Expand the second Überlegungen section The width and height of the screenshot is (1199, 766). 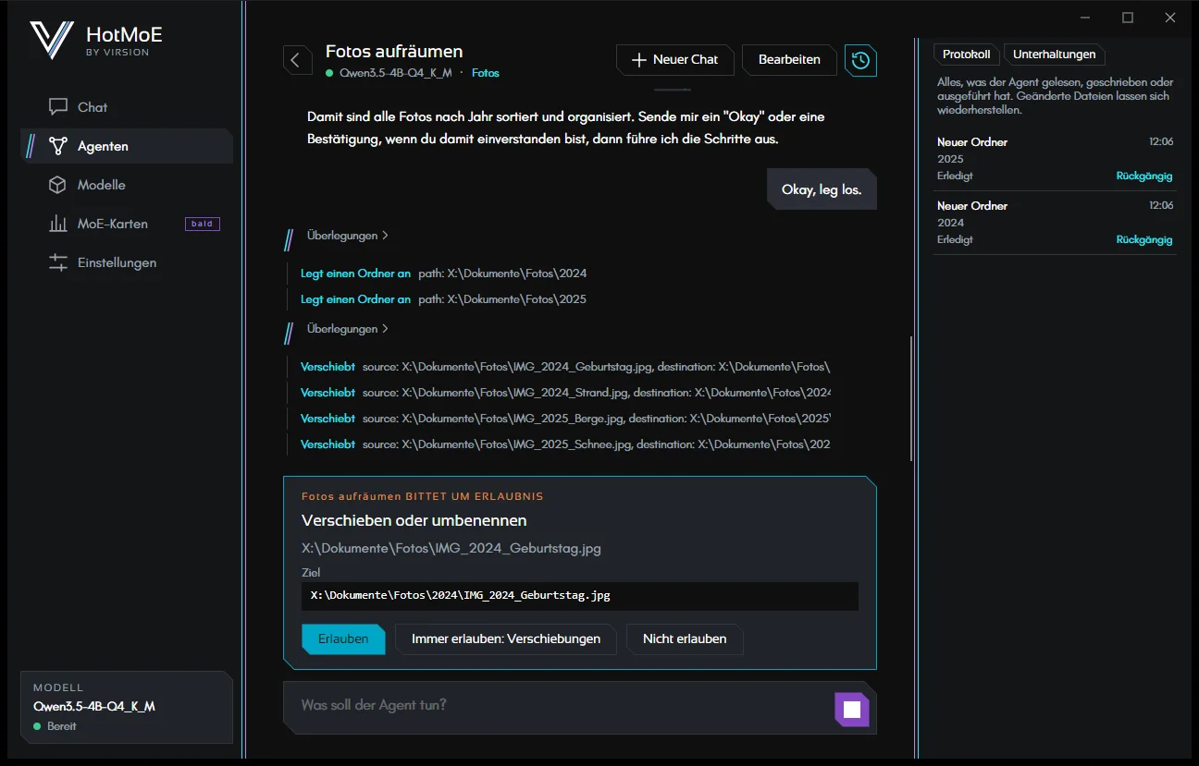click(x=347, y=329)
